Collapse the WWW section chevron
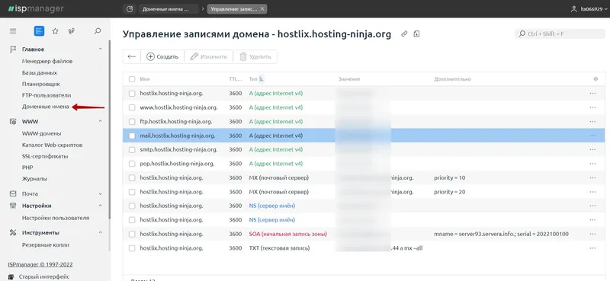This screenshot has height=281, width=610. 101,121
